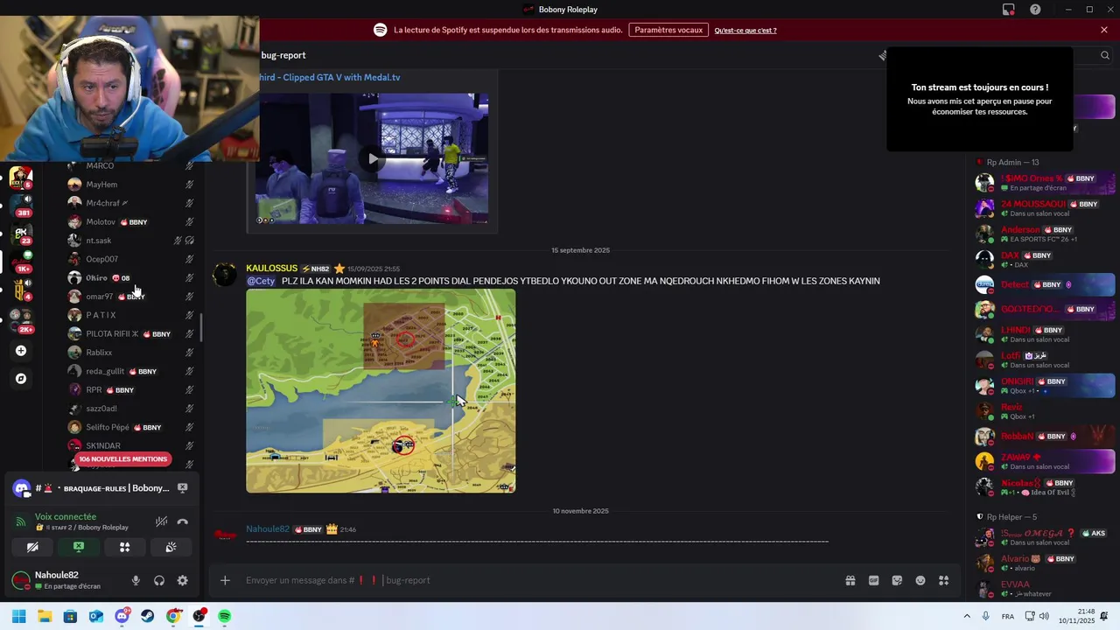Click the @Cety mention

click(x=261, y=281)
